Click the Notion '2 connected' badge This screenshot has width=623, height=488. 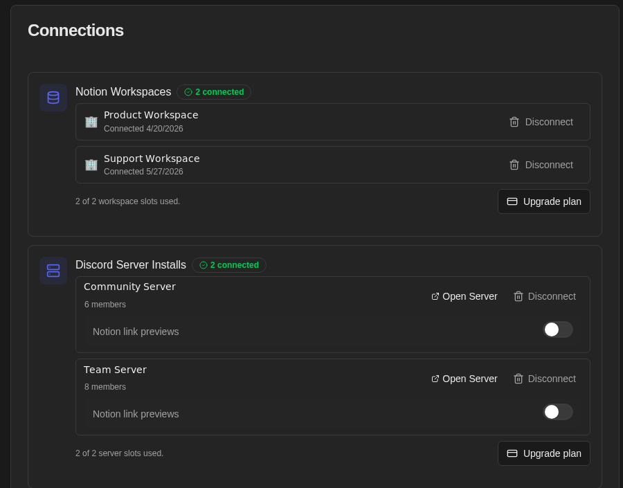point(214,92)
